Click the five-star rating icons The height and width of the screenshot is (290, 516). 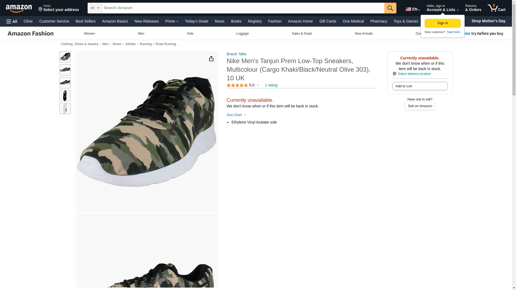pos(237,85)
